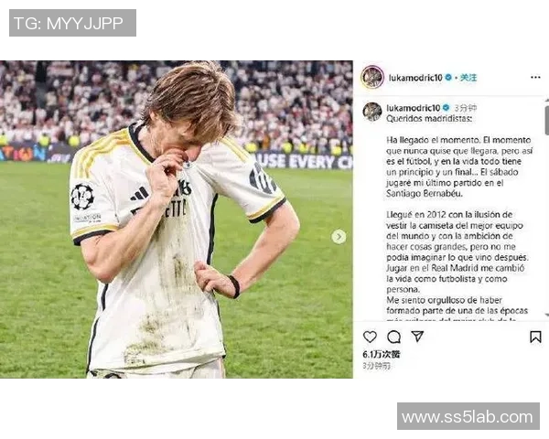Click verified badge in caption line
549x439 pixels.
click(446, 108)
